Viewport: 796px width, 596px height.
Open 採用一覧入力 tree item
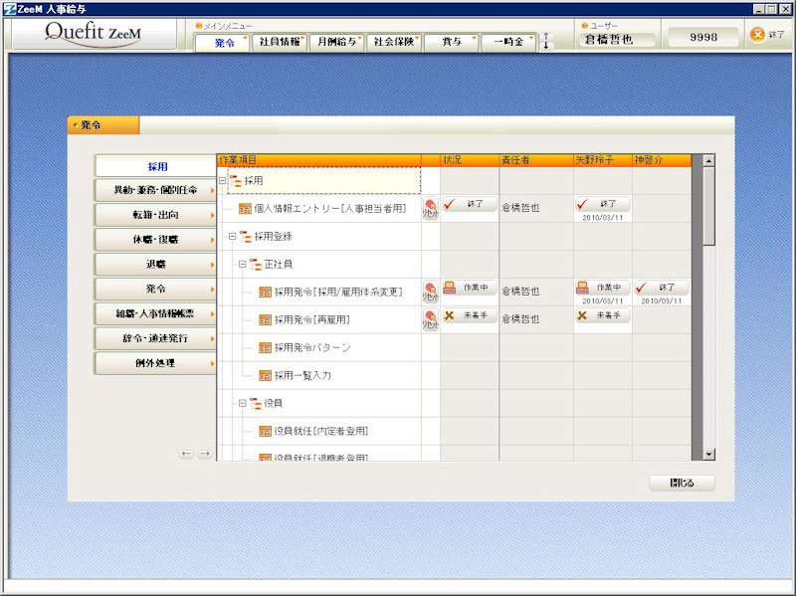(x=302, y=376)
